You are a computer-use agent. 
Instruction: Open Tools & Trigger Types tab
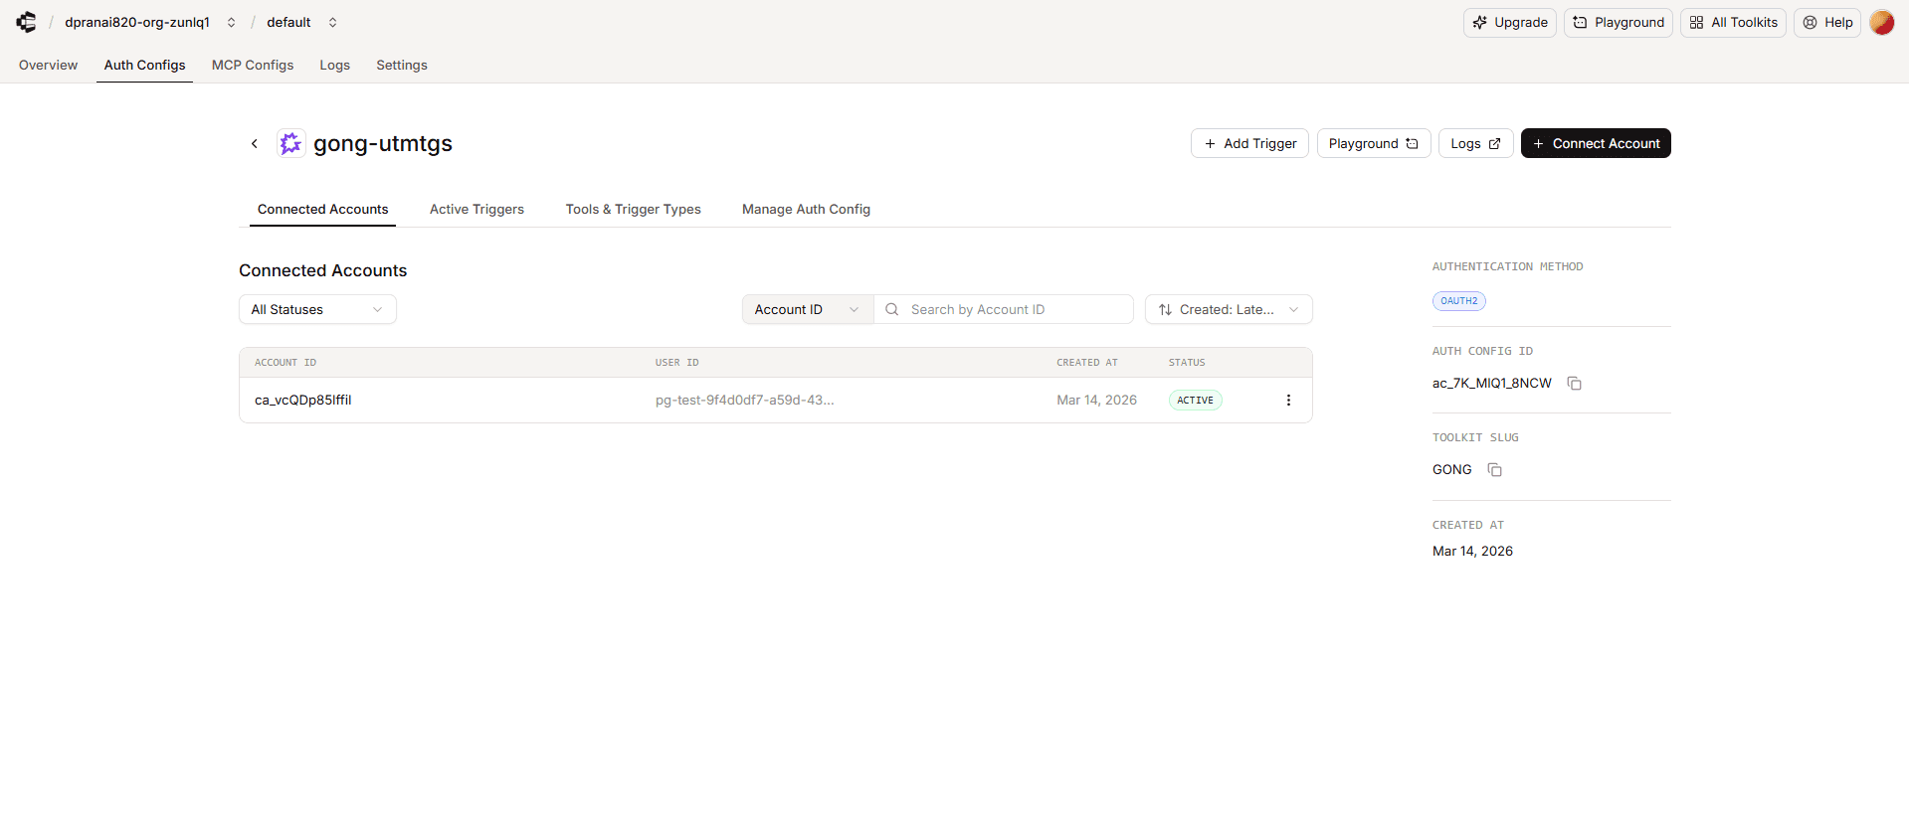tap(633, 210)
